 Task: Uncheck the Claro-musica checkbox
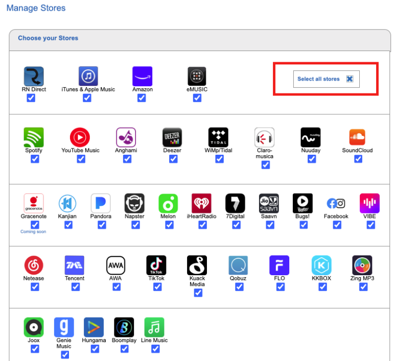pos(266,165)
